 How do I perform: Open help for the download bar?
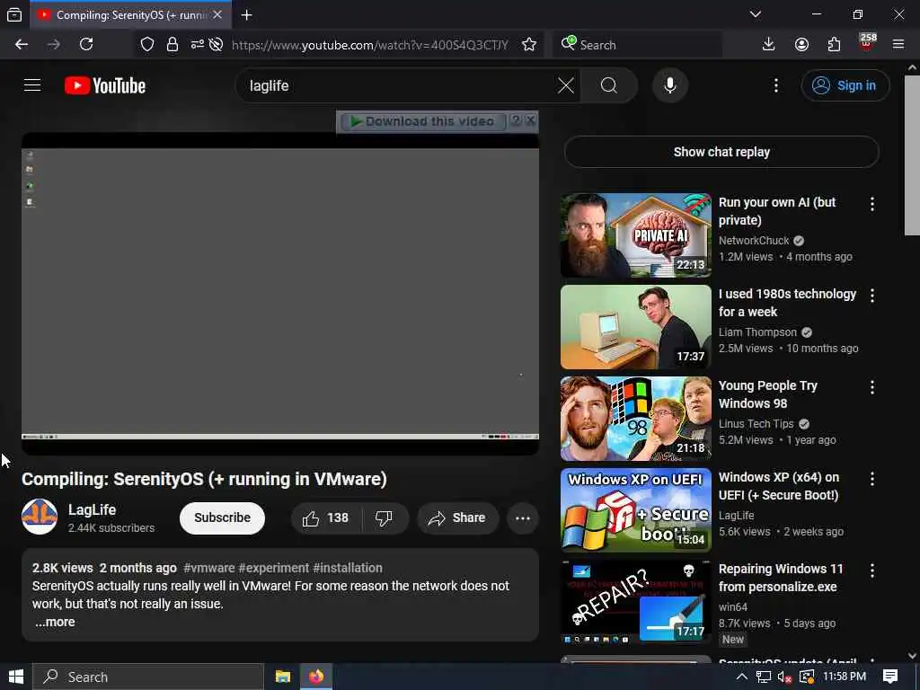point(516,120)
